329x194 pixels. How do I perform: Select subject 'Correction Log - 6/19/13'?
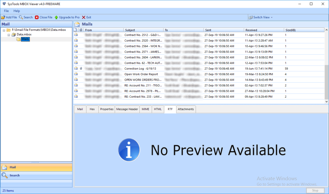140,69
